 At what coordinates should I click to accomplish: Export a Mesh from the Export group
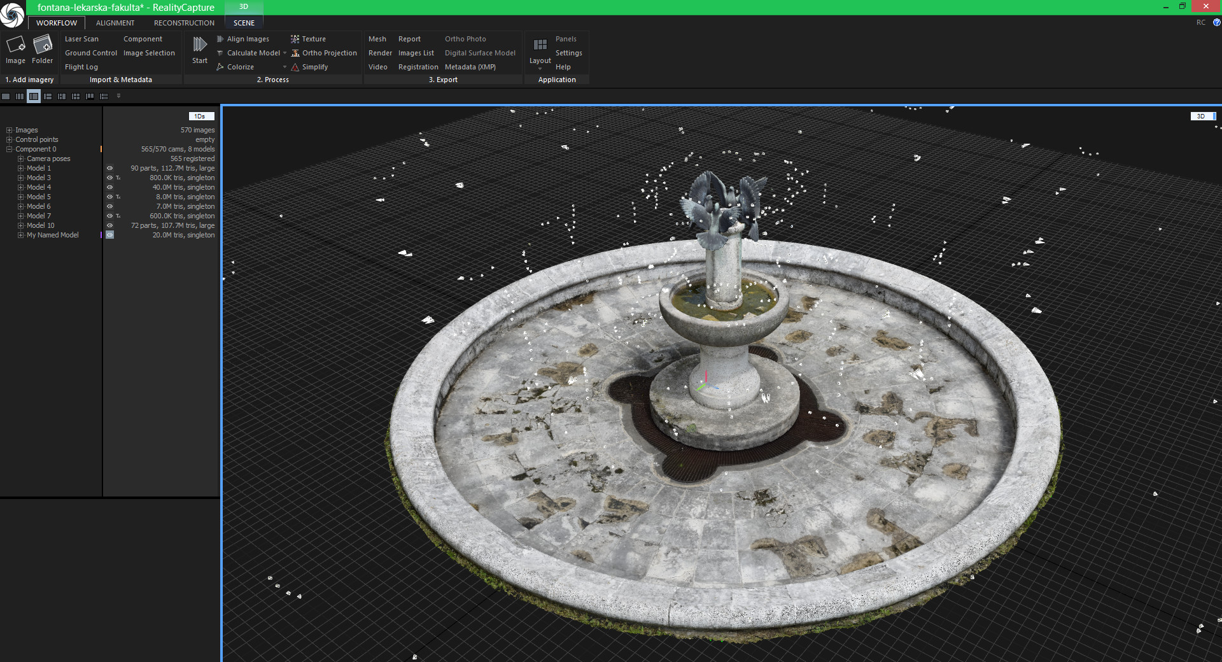[377, 39]
